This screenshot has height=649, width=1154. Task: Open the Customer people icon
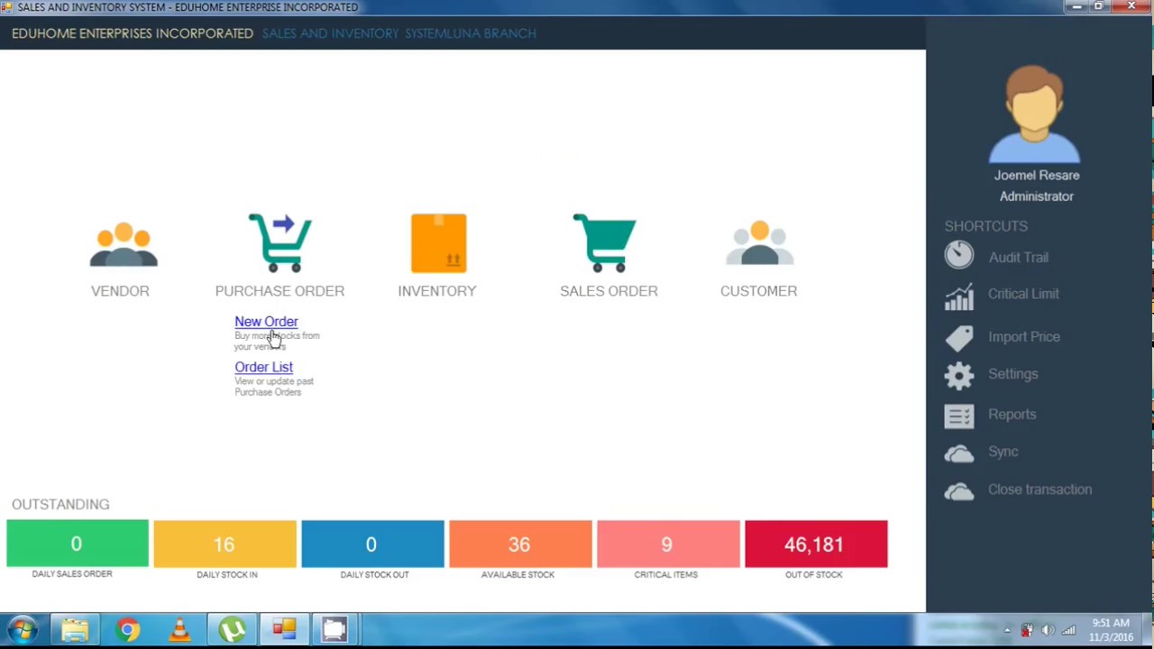click(x=759, y=243)
